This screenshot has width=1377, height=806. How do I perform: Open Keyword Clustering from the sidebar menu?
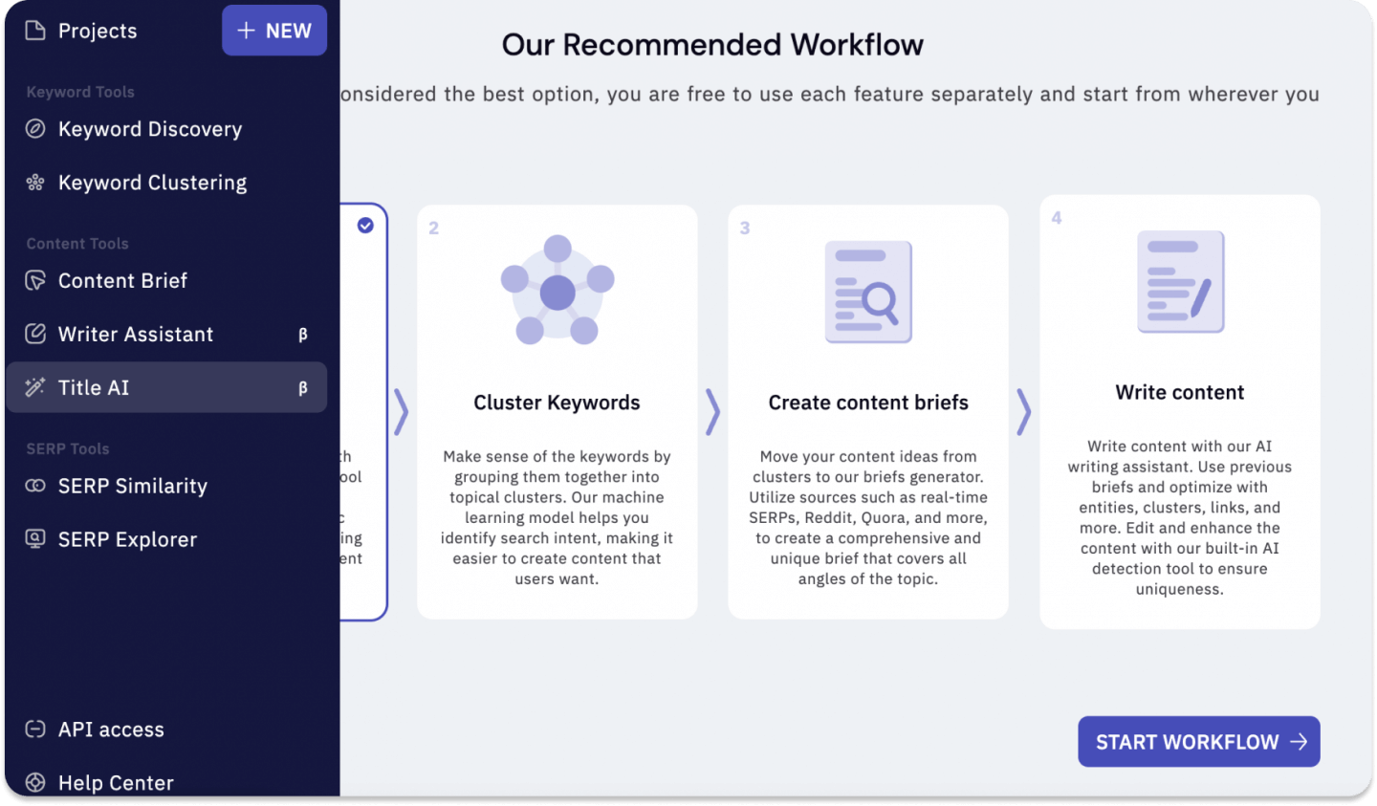pyautogui.click(x=152, y=183)
